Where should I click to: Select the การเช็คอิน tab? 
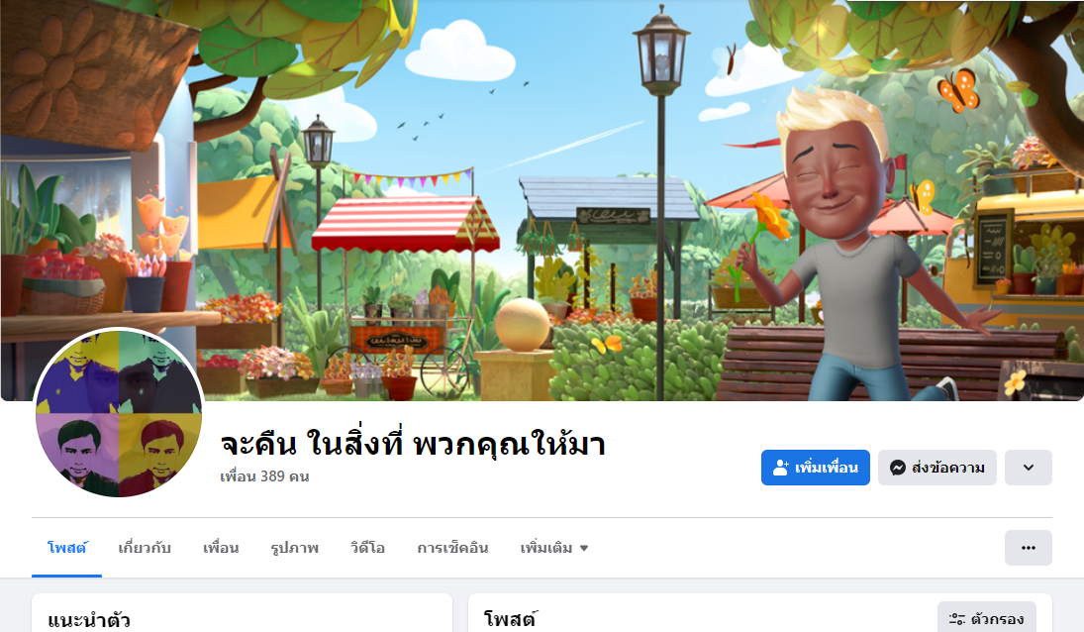[452, 548]
